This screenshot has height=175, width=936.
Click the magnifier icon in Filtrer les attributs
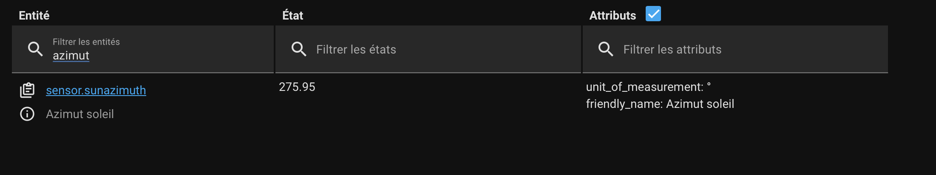pos(606,49)
